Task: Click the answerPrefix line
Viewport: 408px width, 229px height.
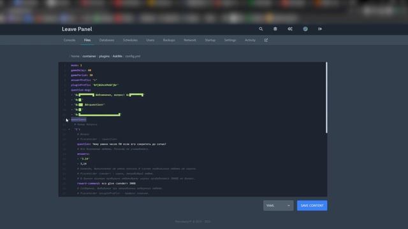Action: coord(84,80)
